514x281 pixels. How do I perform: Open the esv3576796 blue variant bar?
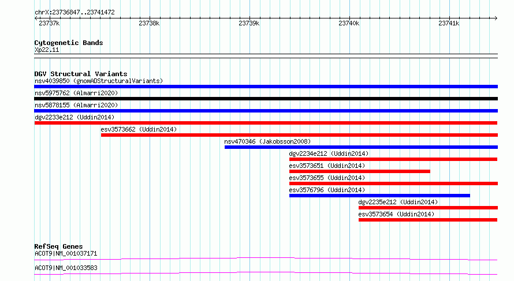click(x=379, y=196)
